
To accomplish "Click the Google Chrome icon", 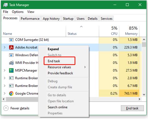I will pyautogui.click(x=11, y=94).
